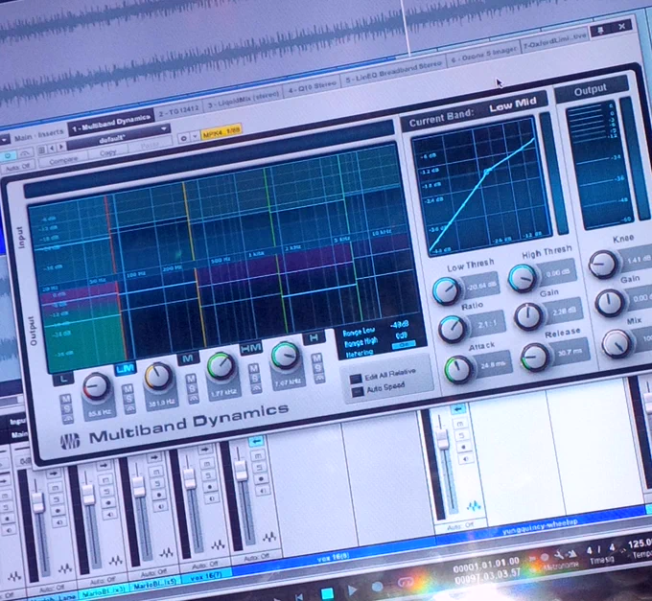Open the default* preset dropdown
Screen dimensions: 652x601
tap(119, 139)
